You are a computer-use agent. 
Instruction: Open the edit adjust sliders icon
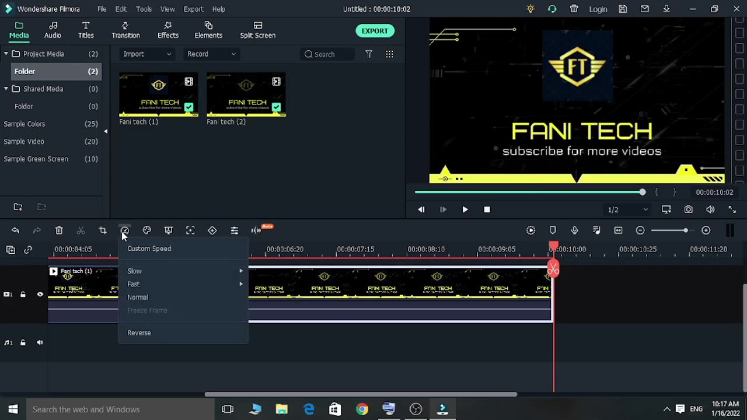click(x=234, y=230)
